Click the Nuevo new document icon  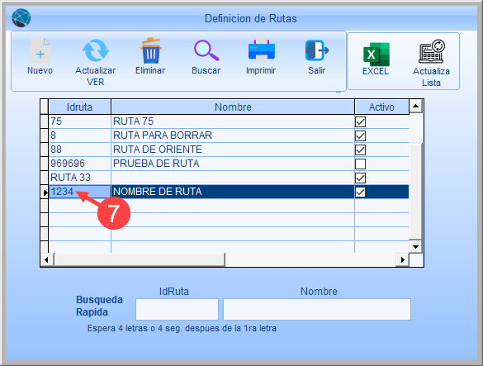40,51
